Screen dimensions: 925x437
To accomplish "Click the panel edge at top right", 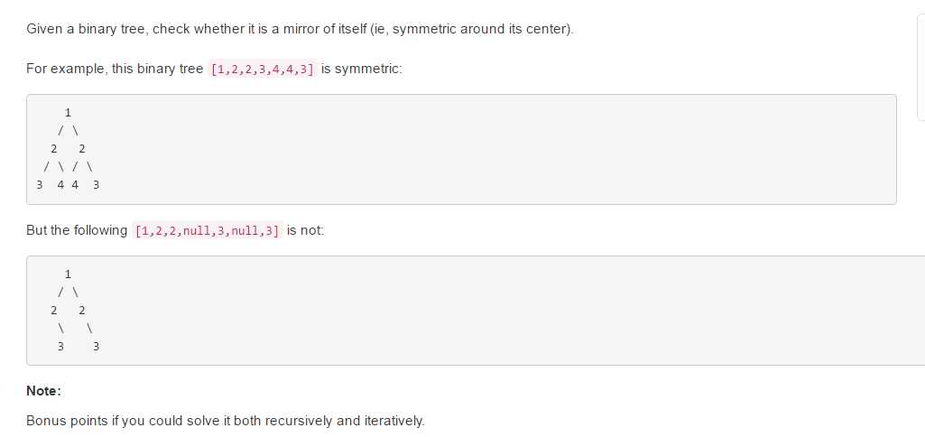I will (x=920, y=66).
